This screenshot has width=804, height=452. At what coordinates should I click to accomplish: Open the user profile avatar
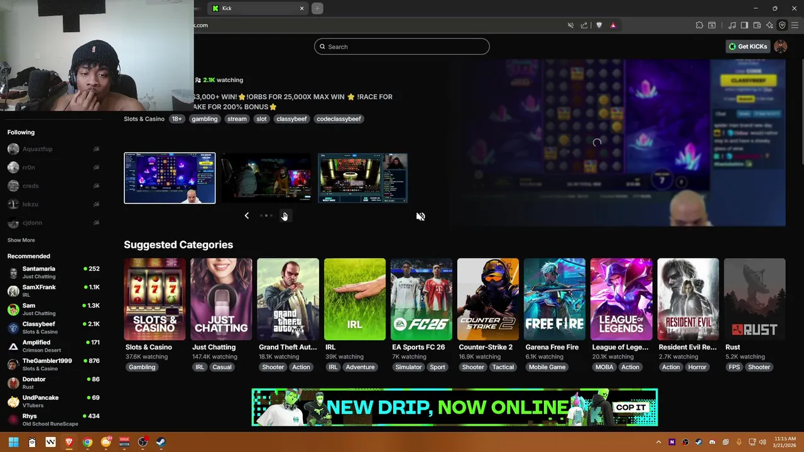pyautogui.click(x=781, y=46)
